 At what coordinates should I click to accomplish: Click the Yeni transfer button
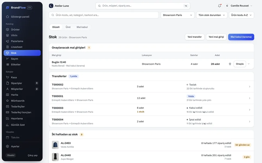click(195, 37)
